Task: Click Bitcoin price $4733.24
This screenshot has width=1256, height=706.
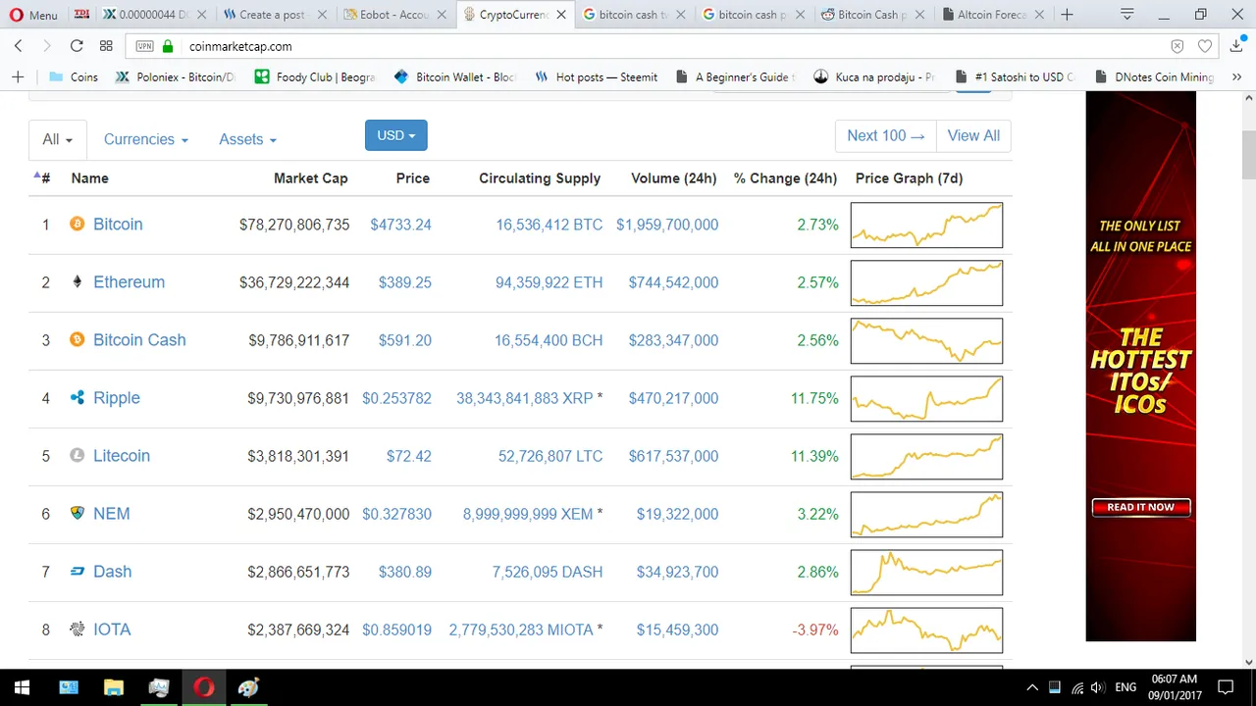Action: click(400, 225)
